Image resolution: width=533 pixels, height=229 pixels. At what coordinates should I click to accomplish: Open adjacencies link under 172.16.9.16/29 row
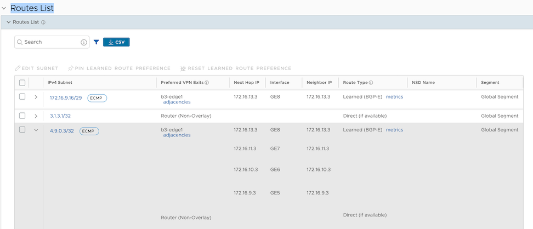pyautogui.click(x=177, y=102)
